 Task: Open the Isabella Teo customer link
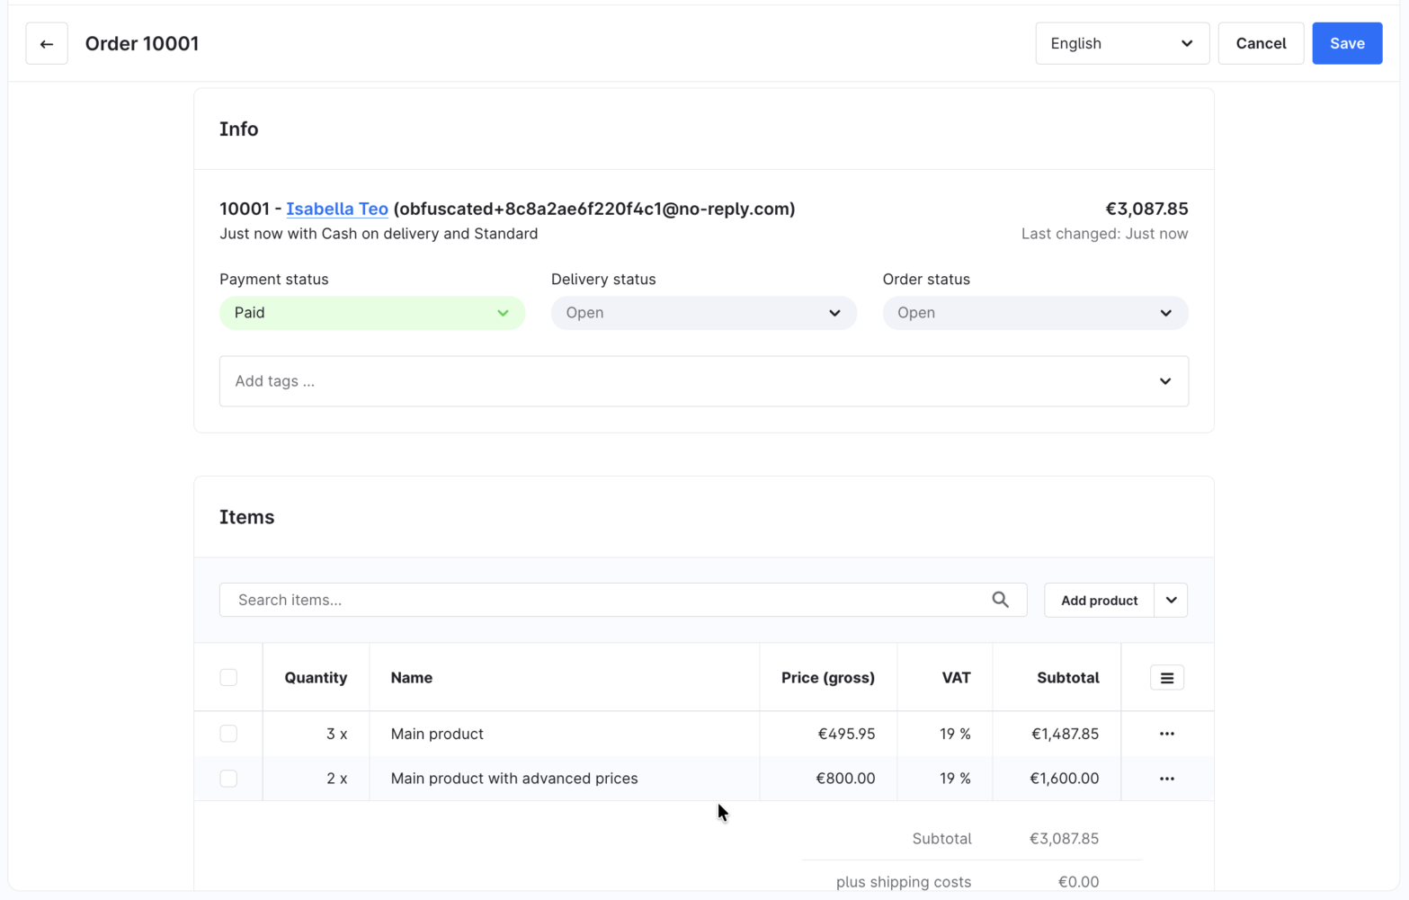[x=337, y=209]
